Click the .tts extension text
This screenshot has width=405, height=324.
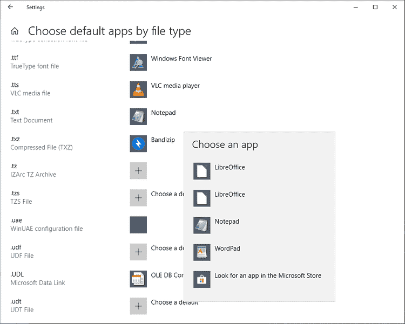[x=15, y=85]
